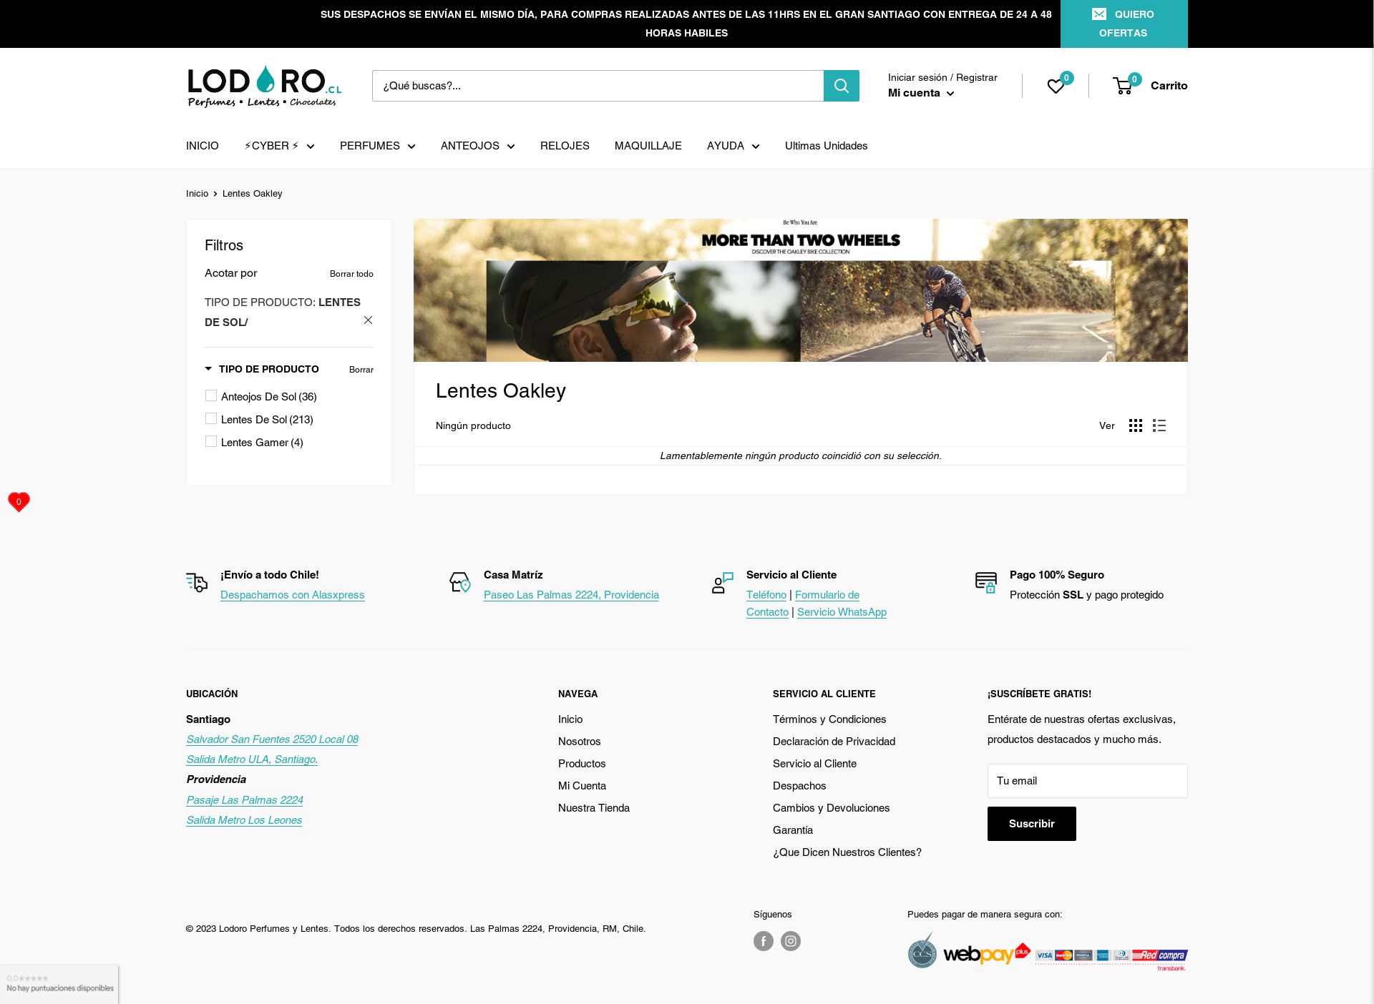Click the secure payment card icon

tap(986, 583)
